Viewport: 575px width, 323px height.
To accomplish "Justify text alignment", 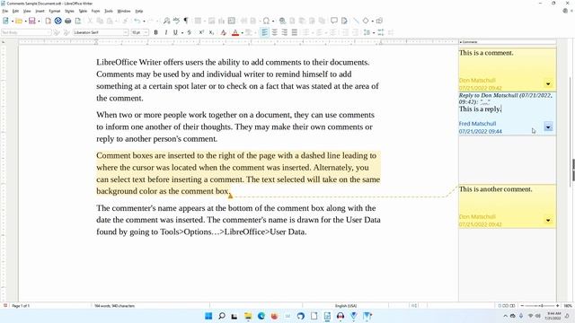I will click(294, 32).
